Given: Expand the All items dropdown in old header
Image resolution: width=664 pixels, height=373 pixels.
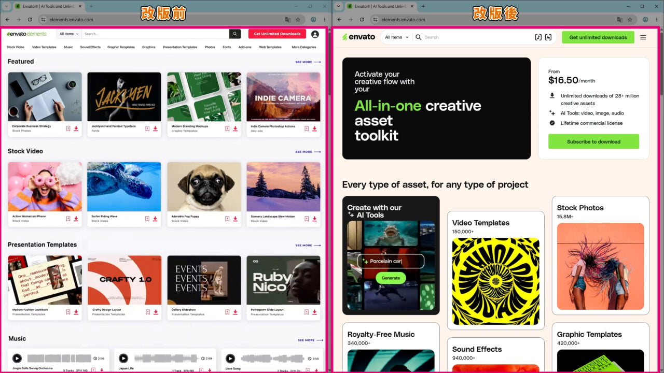Looking at the screenshot, I should (x=69, y=34).
